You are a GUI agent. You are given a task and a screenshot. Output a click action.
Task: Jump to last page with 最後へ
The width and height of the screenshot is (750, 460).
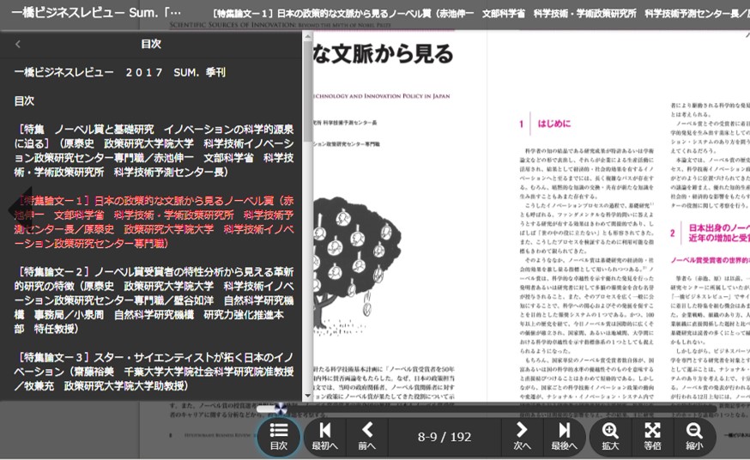(x=565, y=437)
